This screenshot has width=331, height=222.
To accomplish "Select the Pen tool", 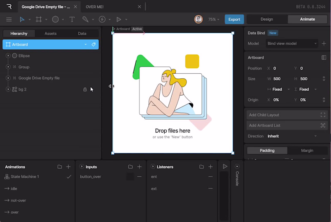I will [85, 19].
